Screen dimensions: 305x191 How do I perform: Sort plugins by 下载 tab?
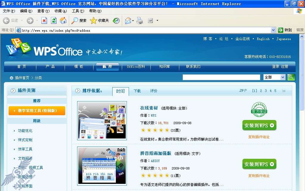[137, 91]
